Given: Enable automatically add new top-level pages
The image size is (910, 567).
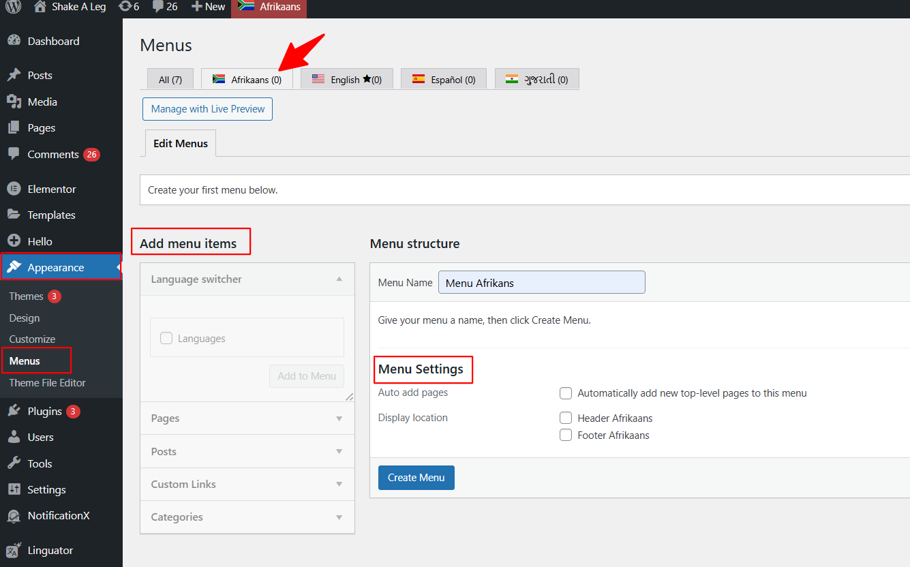Looking at the screenshot, I should pos(566,393).
